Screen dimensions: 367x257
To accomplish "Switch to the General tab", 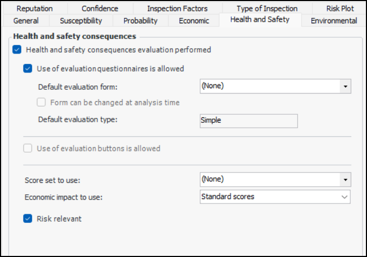I will click(25, 21).
